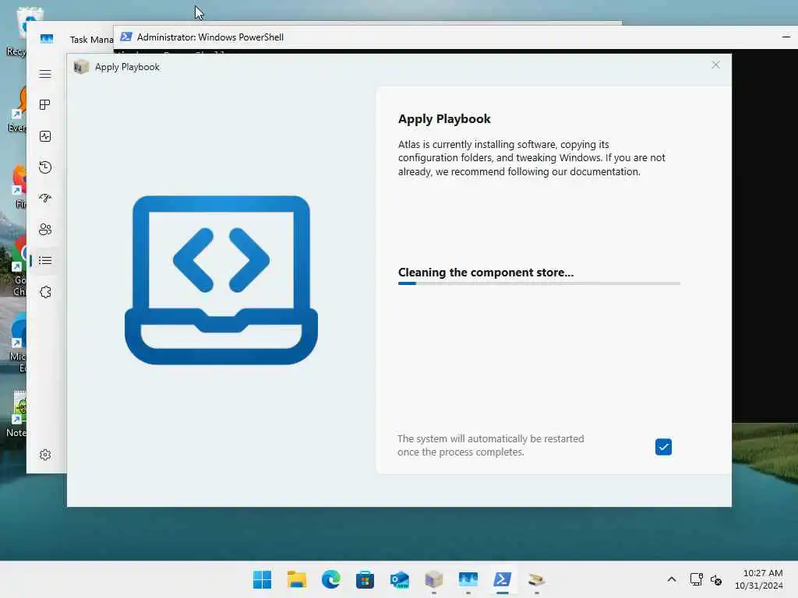798x598 pixels.
Task: Click the last running app icon in taskbar
Action: click(x=536, y=579)
